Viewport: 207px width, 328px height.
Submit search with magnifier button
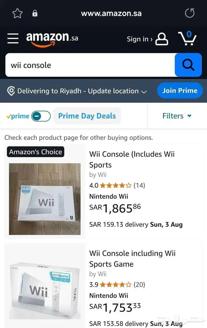click(x=188, y=65)
